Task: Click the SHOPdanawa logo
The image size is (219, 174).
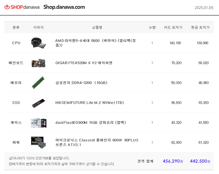Action: [22, 7]
